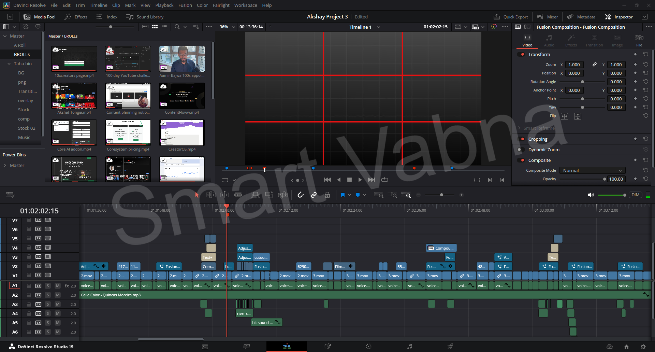Select the Trim Edit Mode tool
Image resolution: width=655 pixels, height=352 pixels.
(x=210, y=195)
